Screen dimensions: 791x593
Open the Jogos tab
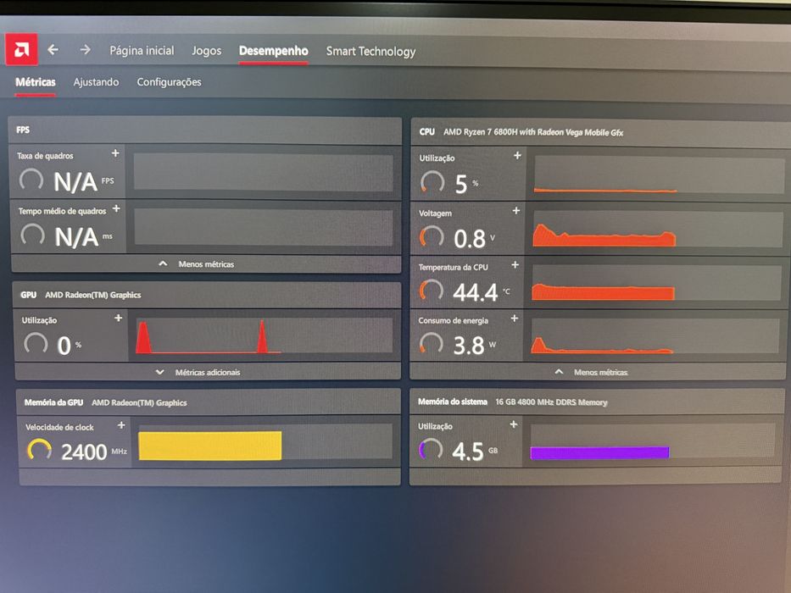click(206, 51)
